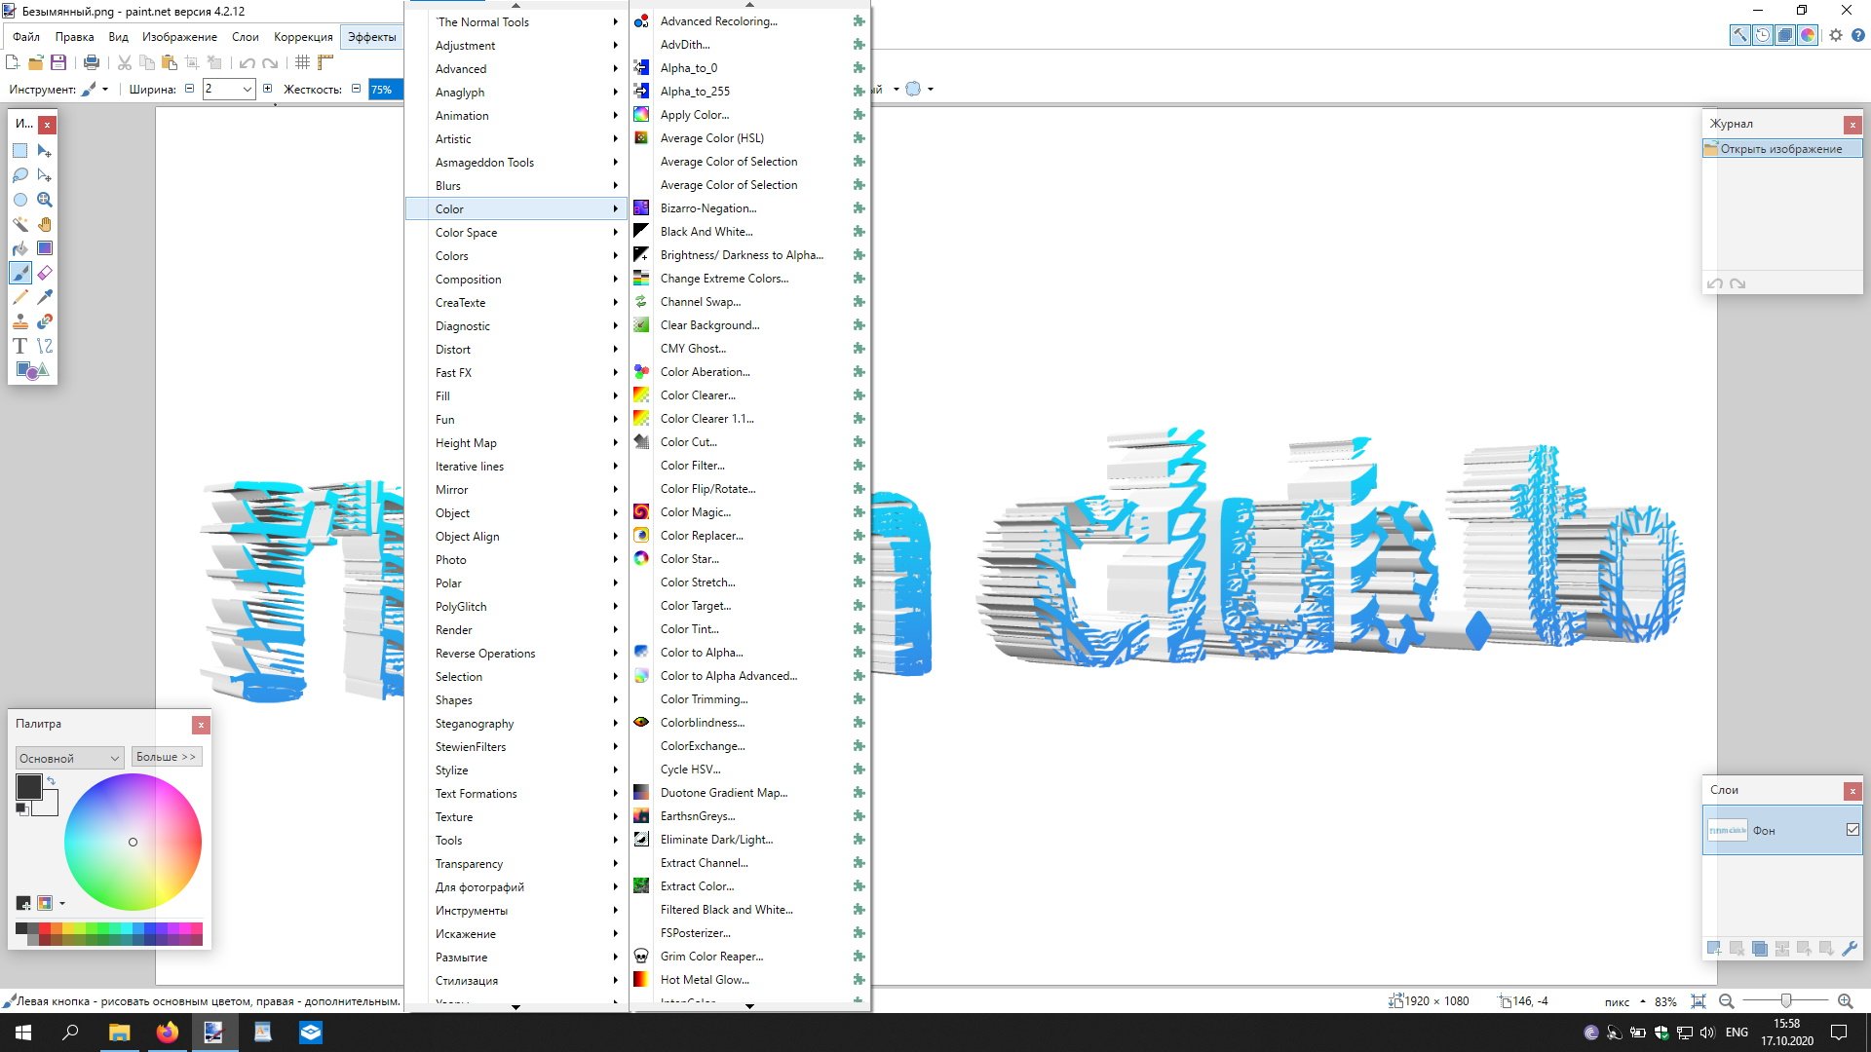Expand the Blurs submenu
This screenshot has height=1052, width=1871.
(515, 186)
